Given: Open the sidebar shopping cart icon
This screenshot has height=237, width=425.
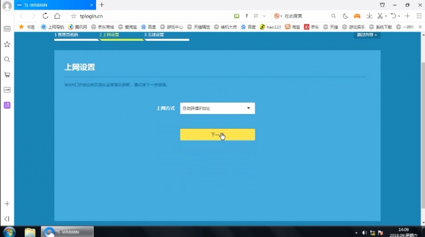Looking at the screenshot, I should pos(7,75).
